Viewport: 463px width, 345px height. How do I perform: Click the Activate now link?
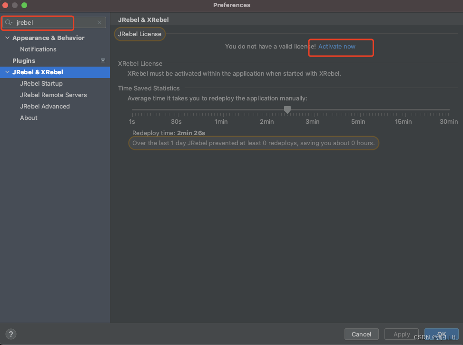click(x=336, y=46)
